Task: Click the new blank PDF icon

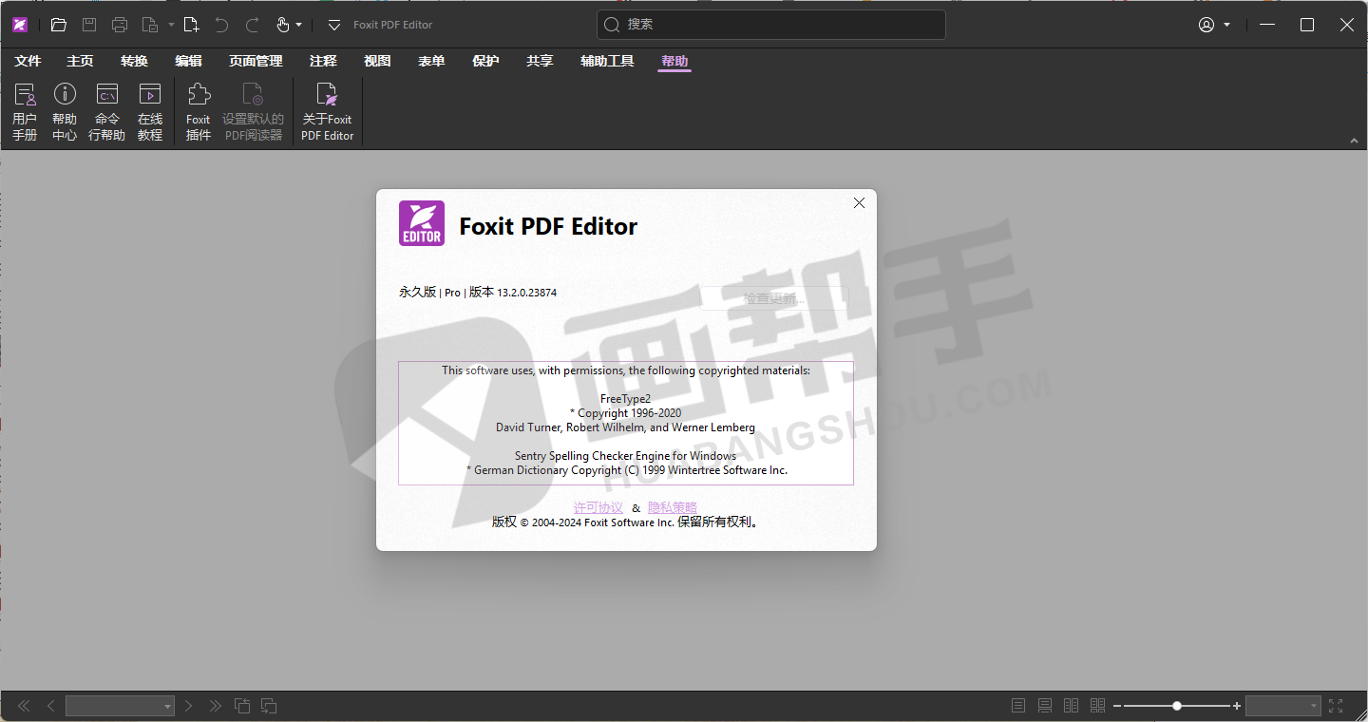Action: (x=191, y=25)
